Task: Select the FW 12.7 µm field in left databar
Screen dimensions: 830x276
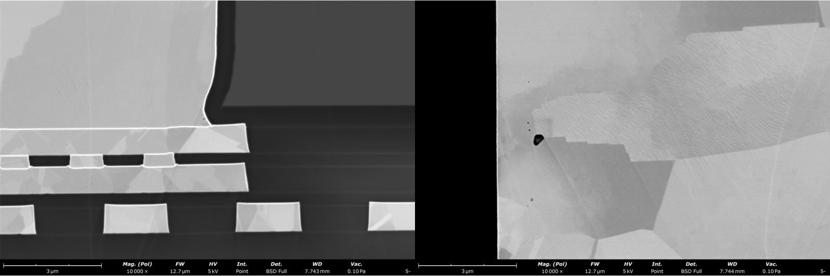Action: pyautogui.click(x=180, y=268)
